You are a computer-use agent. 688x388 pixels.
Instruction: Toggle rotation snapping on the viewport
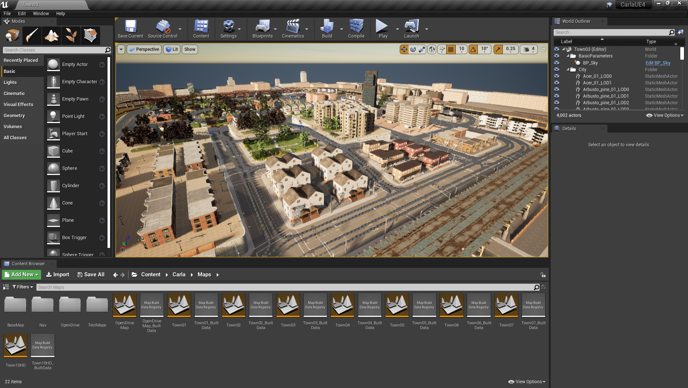(473, 49)
